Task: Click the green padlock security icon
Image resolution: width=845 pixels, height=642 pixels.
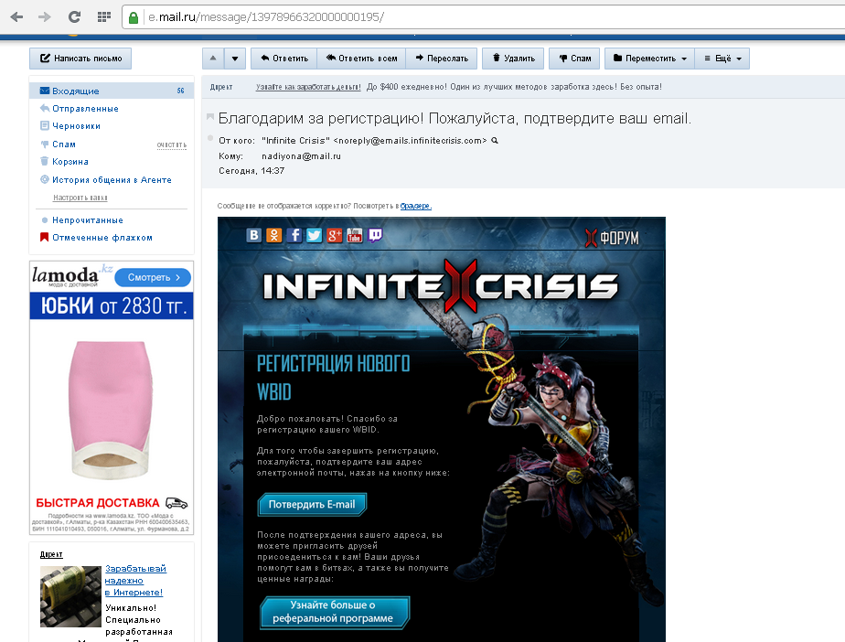Action: click(134, 17)
